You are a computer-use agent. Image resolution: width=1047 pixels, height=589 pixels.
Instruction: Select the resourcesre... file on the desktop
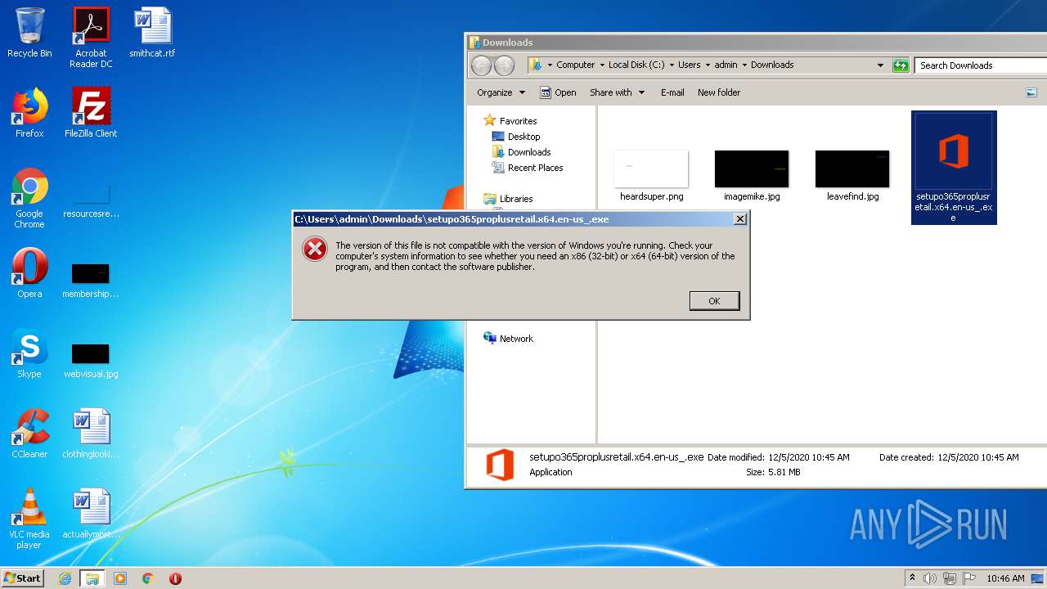pos(91,200)
